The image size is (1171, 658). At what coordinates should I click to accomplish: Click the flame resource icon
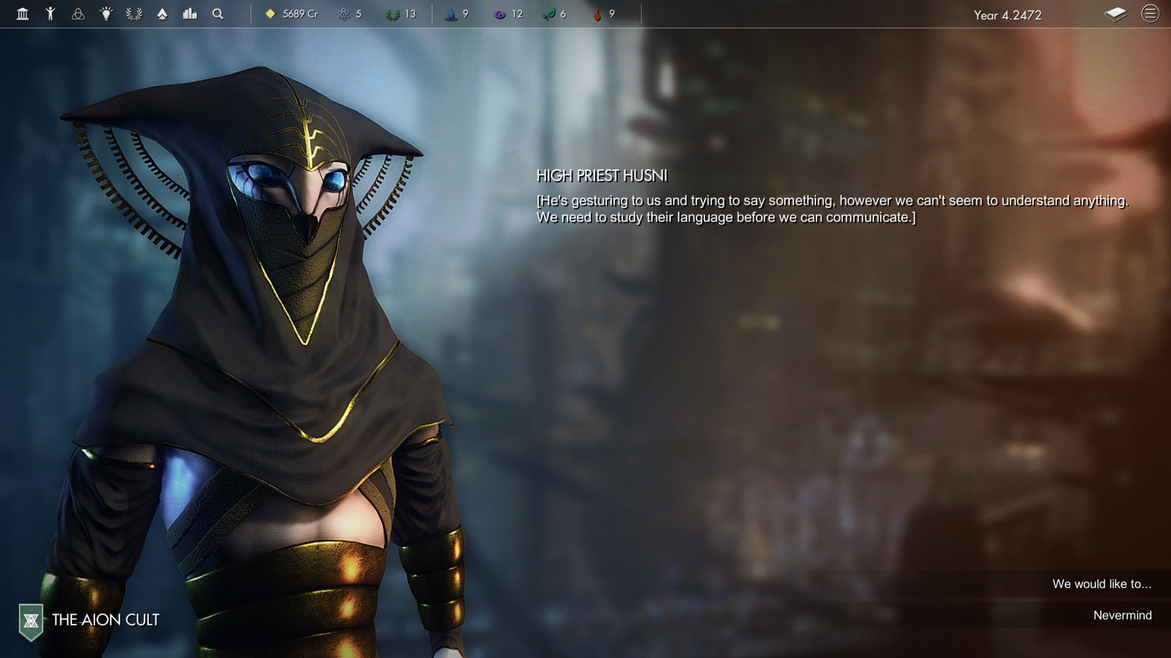coord(596,13)
